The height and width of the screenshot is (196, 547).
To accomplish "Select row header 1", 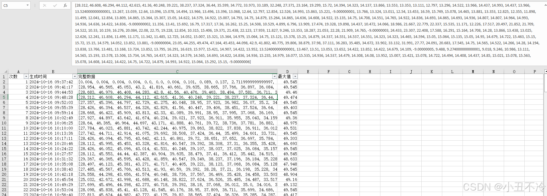I will point(4,76).
